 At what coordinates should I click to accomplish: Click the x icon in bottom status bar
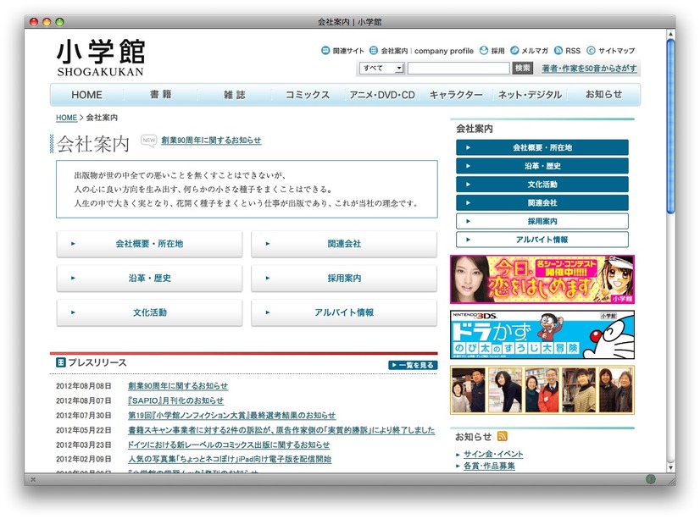point(33,479)
